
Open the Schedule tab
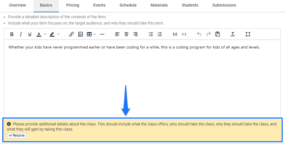(128, 5)
